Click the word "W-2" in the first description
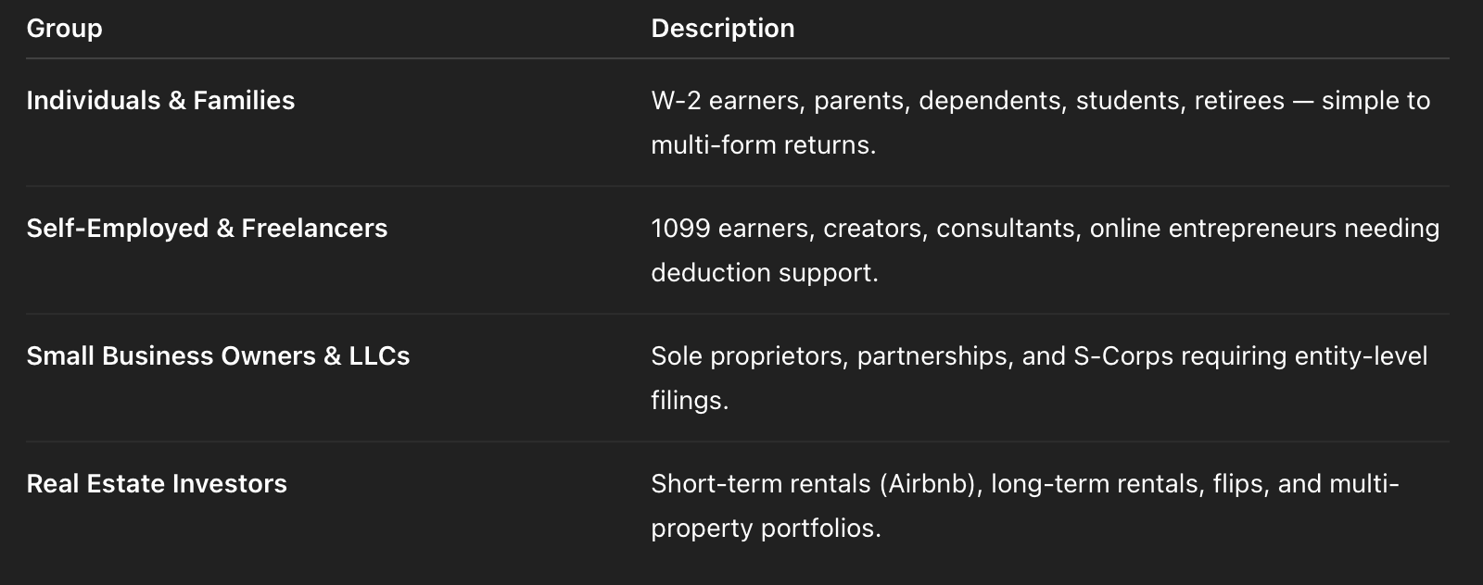 point(676,101)
